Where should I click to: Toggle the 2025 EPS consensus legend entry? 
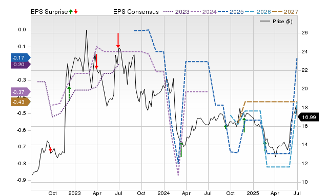(x=231, y=12)
